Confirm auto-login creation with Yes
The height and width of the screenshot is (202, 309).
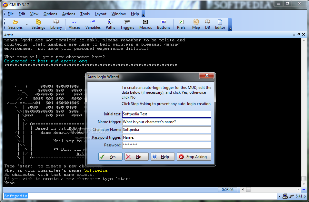tap(110, 156)
